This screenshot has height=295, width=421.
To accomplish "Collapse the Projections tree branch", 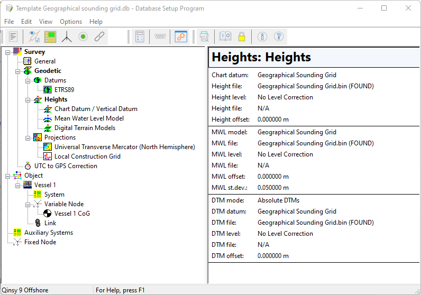I will click(x=28, y=137).
